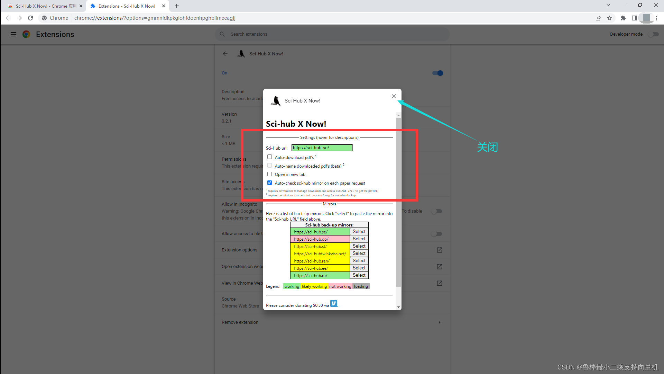
Task: Bookmark this page with star icon
Action: click(x=609, y=18)
